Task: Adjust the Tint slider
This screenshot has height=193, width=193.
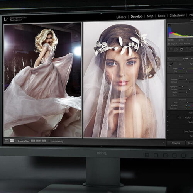Action: (x=186, y=71)
